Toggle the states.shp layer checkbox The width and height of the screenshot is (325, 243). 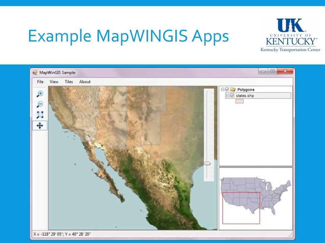pos(232,96)
